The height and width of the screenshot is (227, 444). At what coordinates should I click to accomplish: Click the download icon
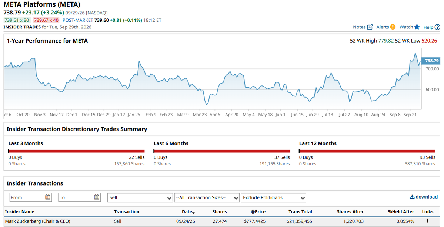coord(412,197)
